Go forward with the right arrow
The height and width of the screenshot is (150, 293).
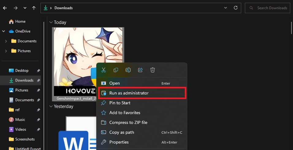click(16, 8)
